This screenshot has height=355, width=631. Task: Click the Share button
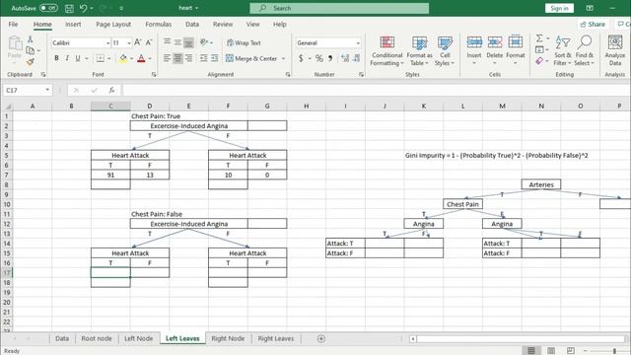[593, 24]
